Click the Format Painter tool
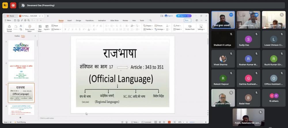 click(9, 27)
